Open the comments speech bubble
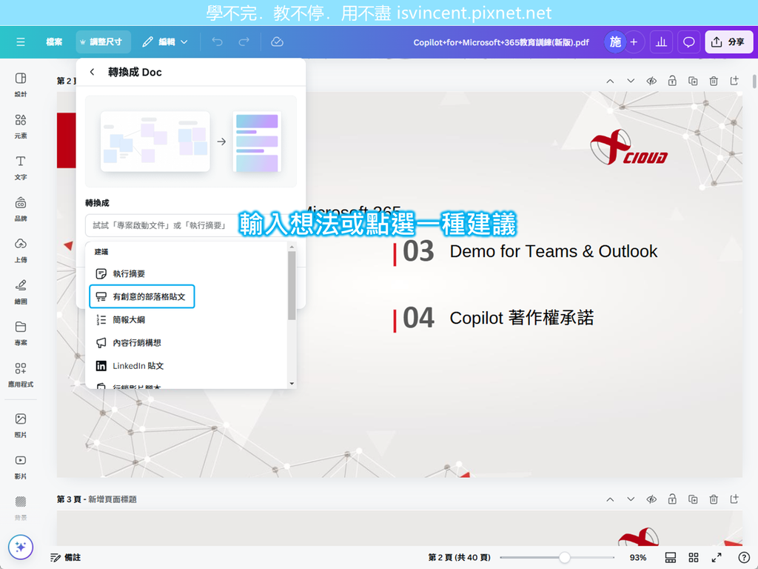The width and height of the screenshot is (758, 569). coord(688,42)
